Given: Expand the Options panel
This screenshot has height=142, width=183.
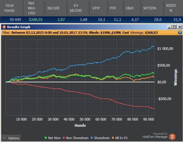Looking at the screenshot, I should coord(11,138).
